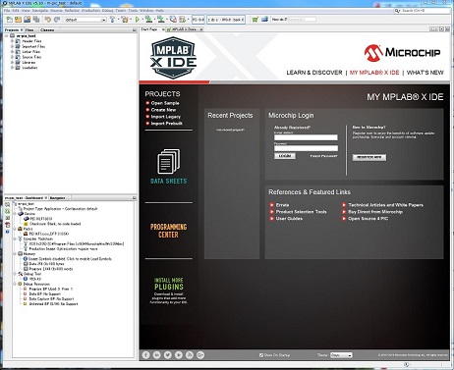454x370 pixels.
Task: Open the project configuration dropdown showing default
Action: pos(85,20)
